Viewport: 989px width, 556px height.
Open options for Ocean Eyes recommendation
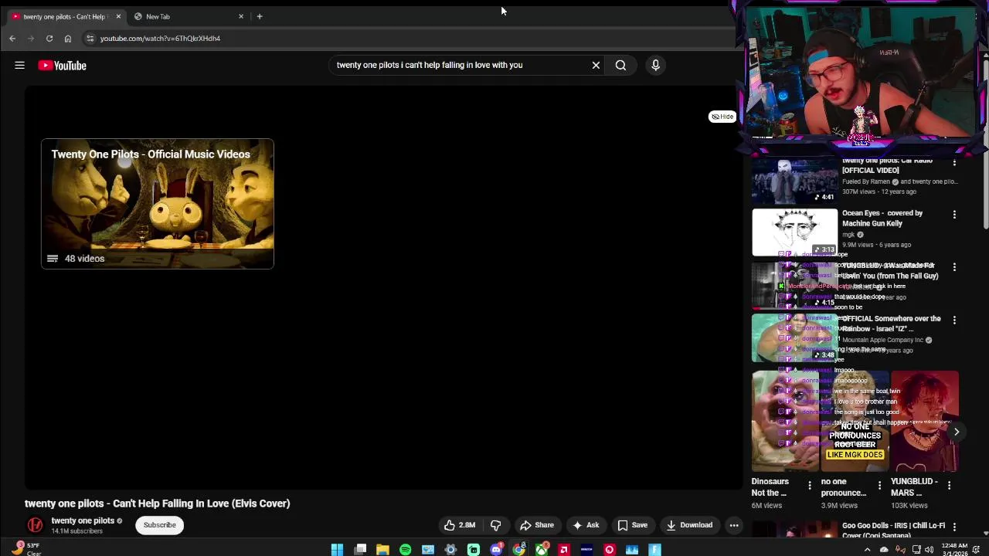pyautogui.click(x=954, y=215)
